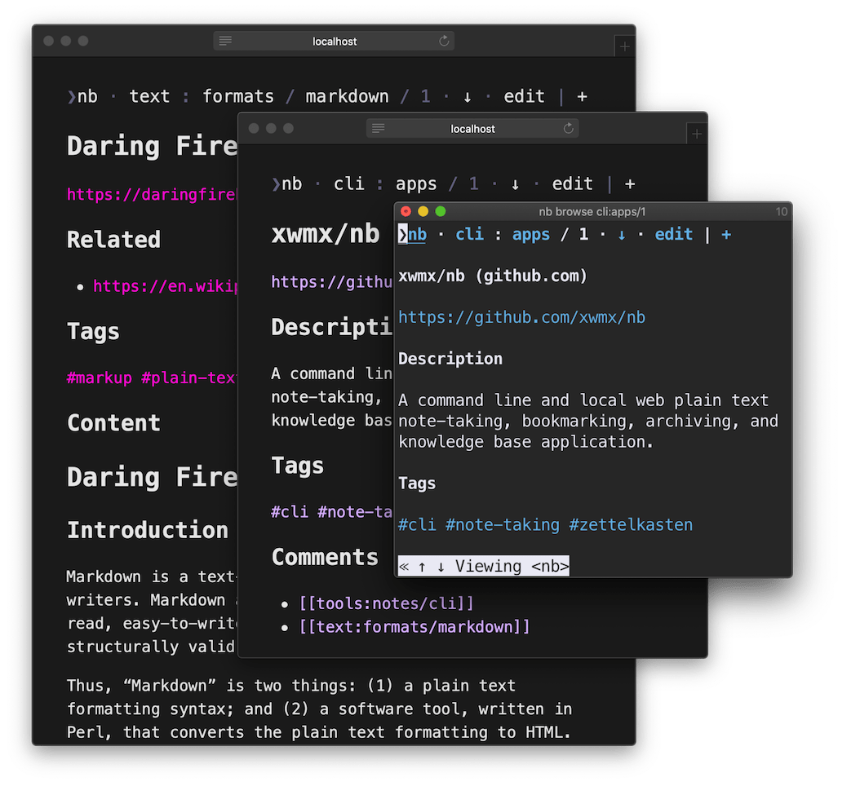Screen dimensions: 860x795
Task: Open the en.wikipedia link under Related
Action: coord(166,286)
